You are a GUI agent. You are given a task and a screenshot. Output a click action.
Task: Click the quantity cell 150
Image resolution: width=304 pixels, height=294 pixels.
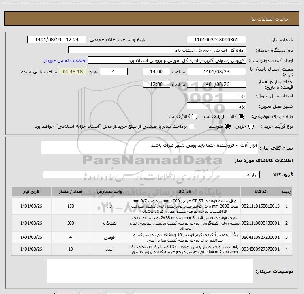tap(71, 206)
